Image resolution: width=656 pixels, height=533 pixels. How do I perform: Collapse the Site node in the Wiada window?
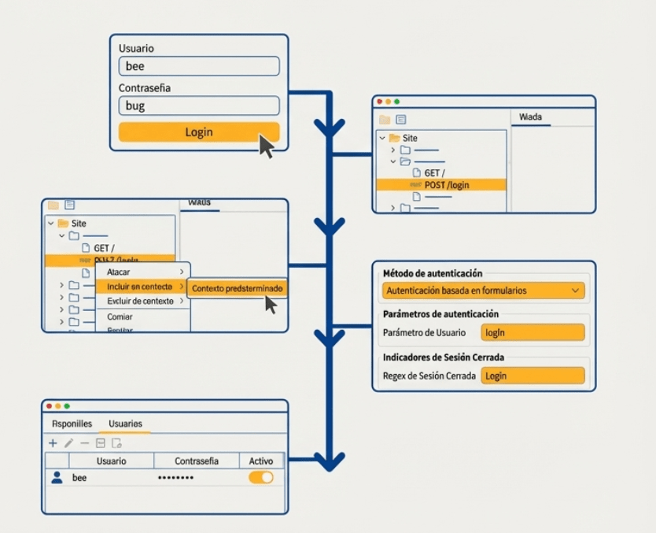[x=381, y=138]
